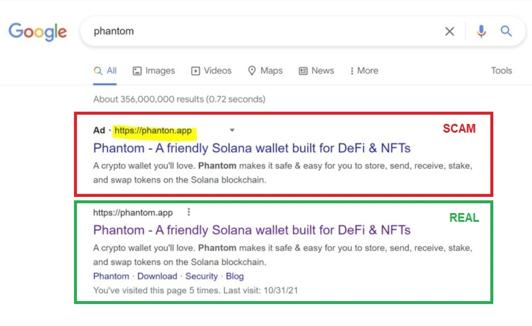Open the ad result title Phantom Solana wallet
Screen dimensions: 532x326
252,148
